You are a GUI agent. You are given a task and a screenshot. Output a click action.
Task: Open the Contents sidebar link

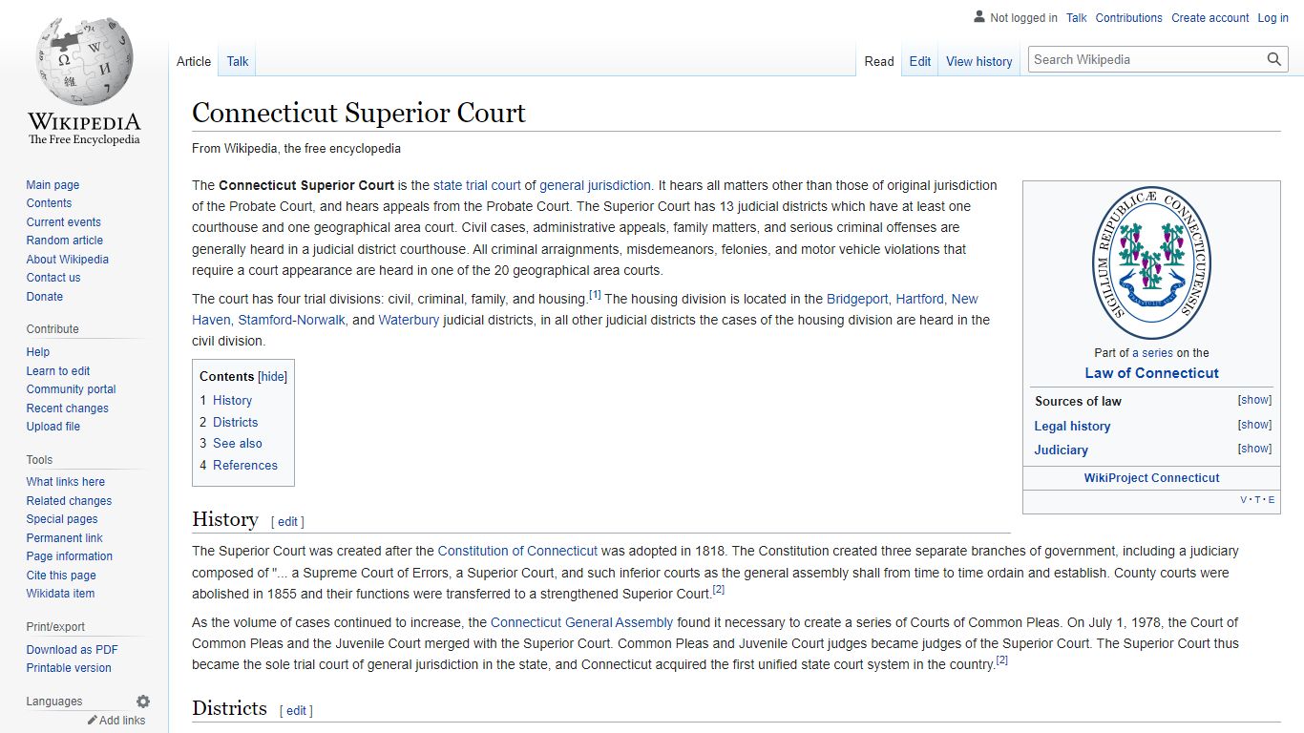click(x=49, y=203)
